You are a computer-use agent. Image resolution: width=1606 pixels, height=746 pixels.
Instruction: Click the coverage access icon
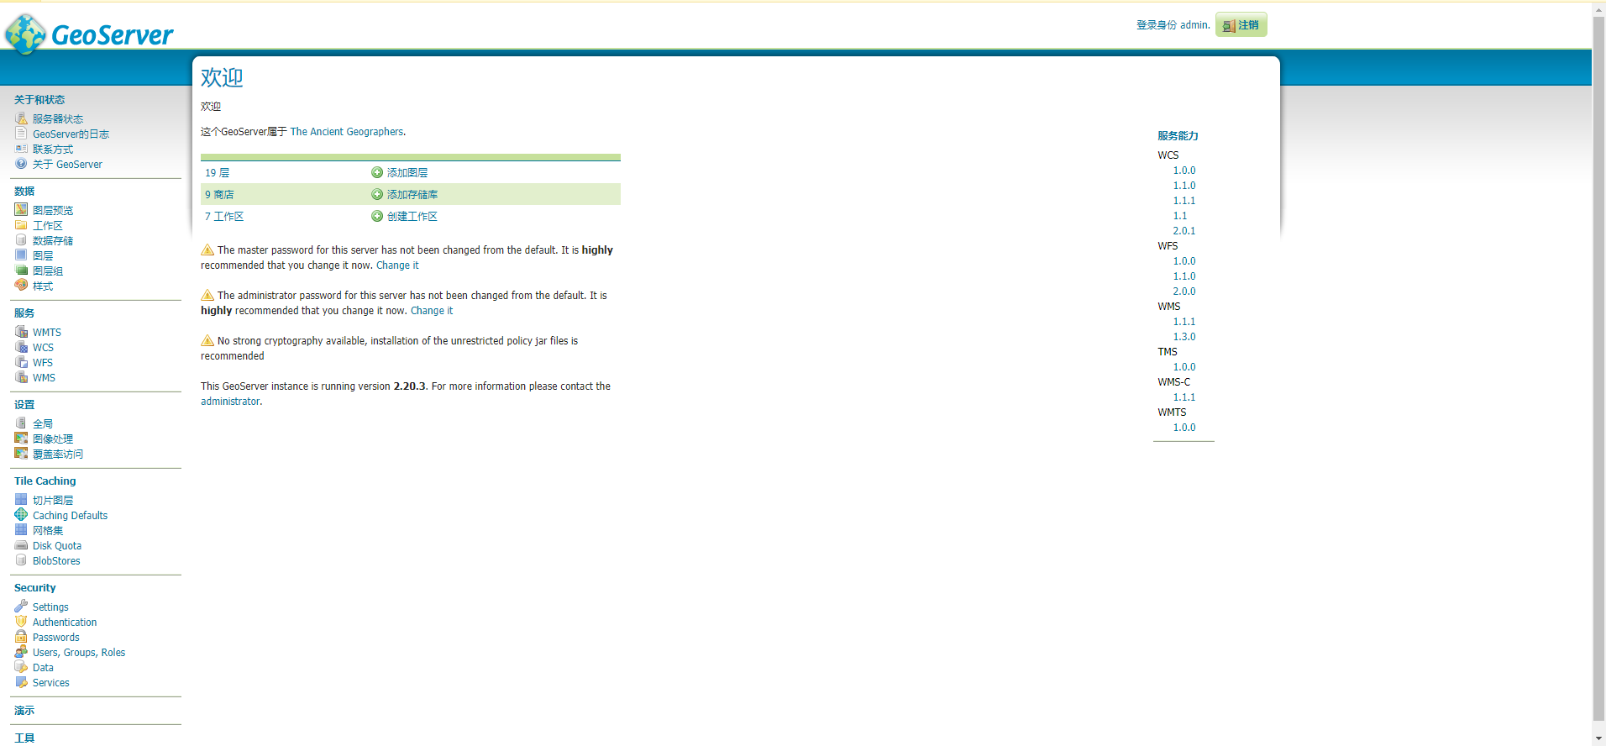[x=21, y=454]
